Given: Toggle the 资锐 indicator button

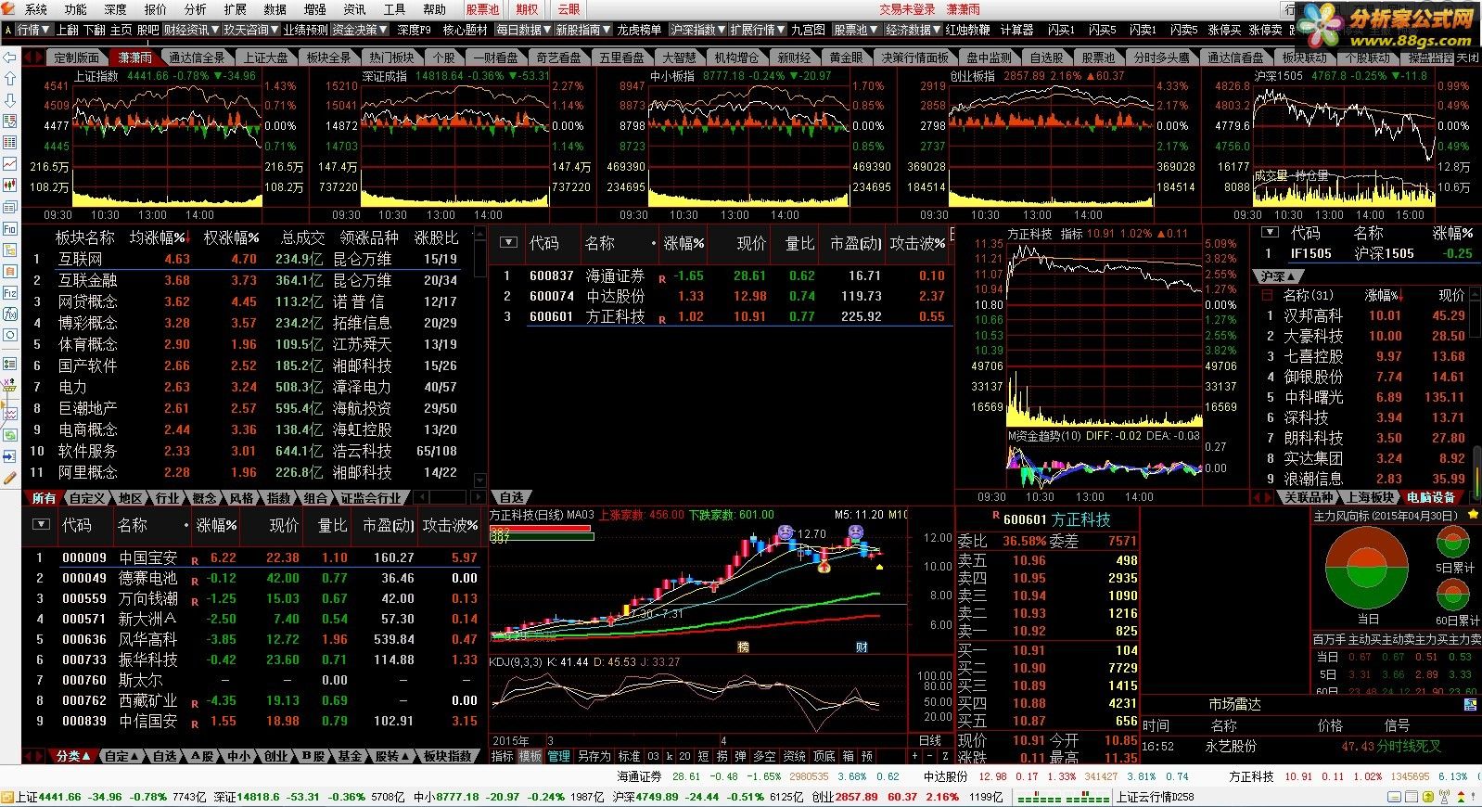Looking at the screenshot, I should point(795,756).
